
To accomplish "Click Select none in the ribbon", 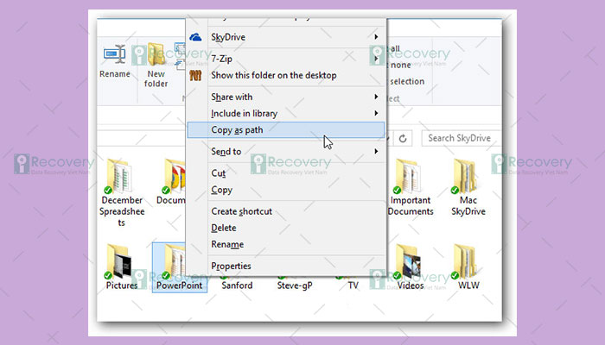I will (x=399, y=65).
